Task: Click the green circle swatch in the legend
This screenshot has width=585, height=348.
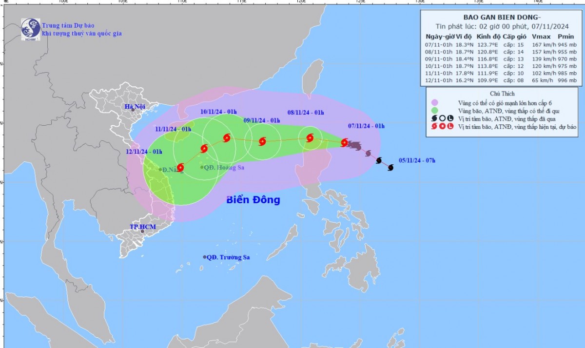Action: (435, 110)
